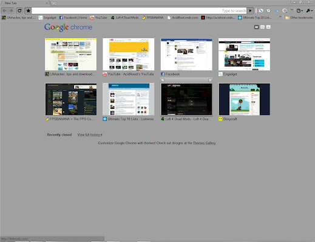Open the AcidRoot.vndv.com bookmark
The height and width of the screenshot is (242, 315).
[183, 18]
